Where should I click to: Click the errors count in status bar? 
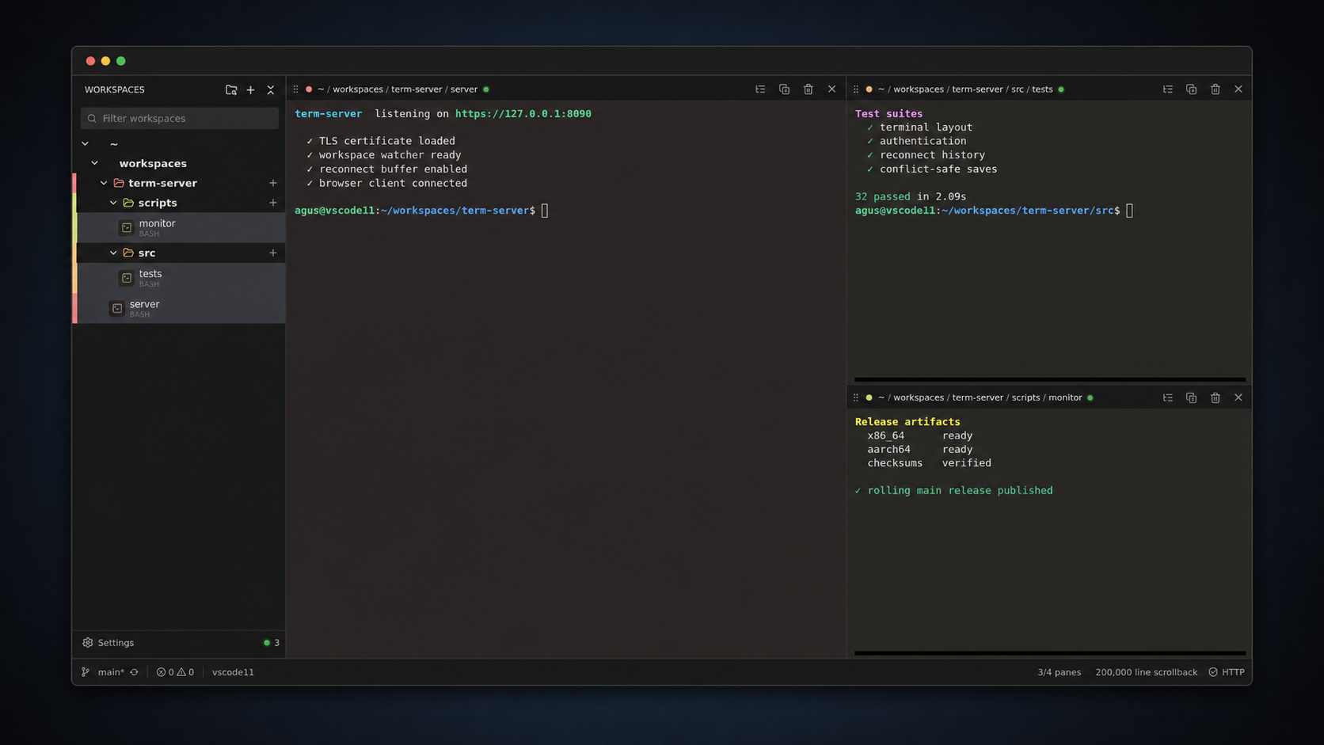165,672
